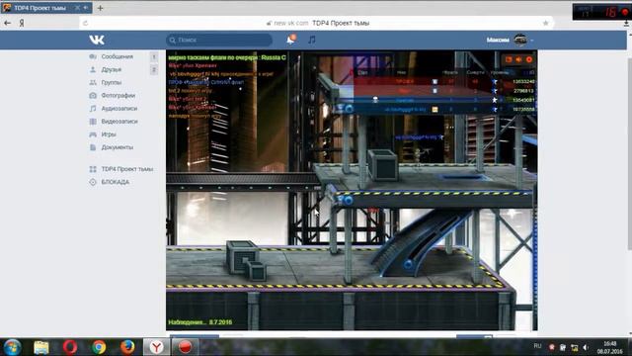Click the Друзья person icon
Image resolution: width=632 pixels, height=356 pixels.
[93, 69]
